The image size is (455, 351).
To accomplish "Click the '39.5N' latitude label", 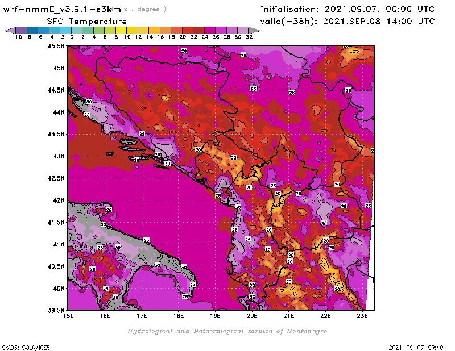I will (56, 311).
